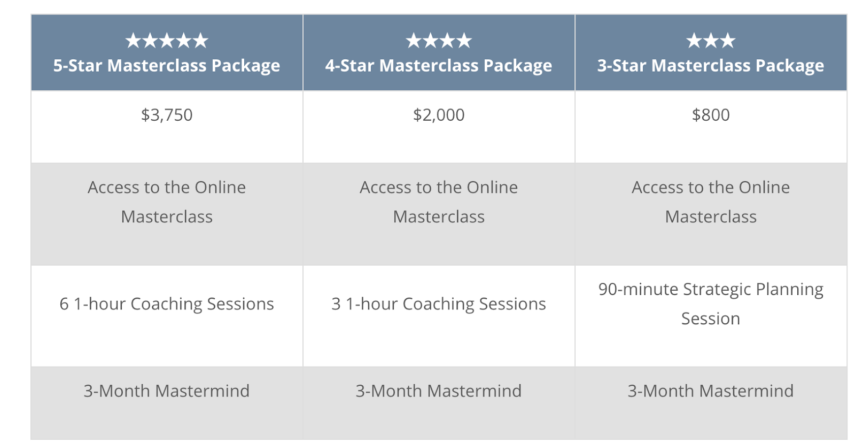Screen dimensions: 855x443
Task: Click the first star of the 5-star row
Action: 134,41
